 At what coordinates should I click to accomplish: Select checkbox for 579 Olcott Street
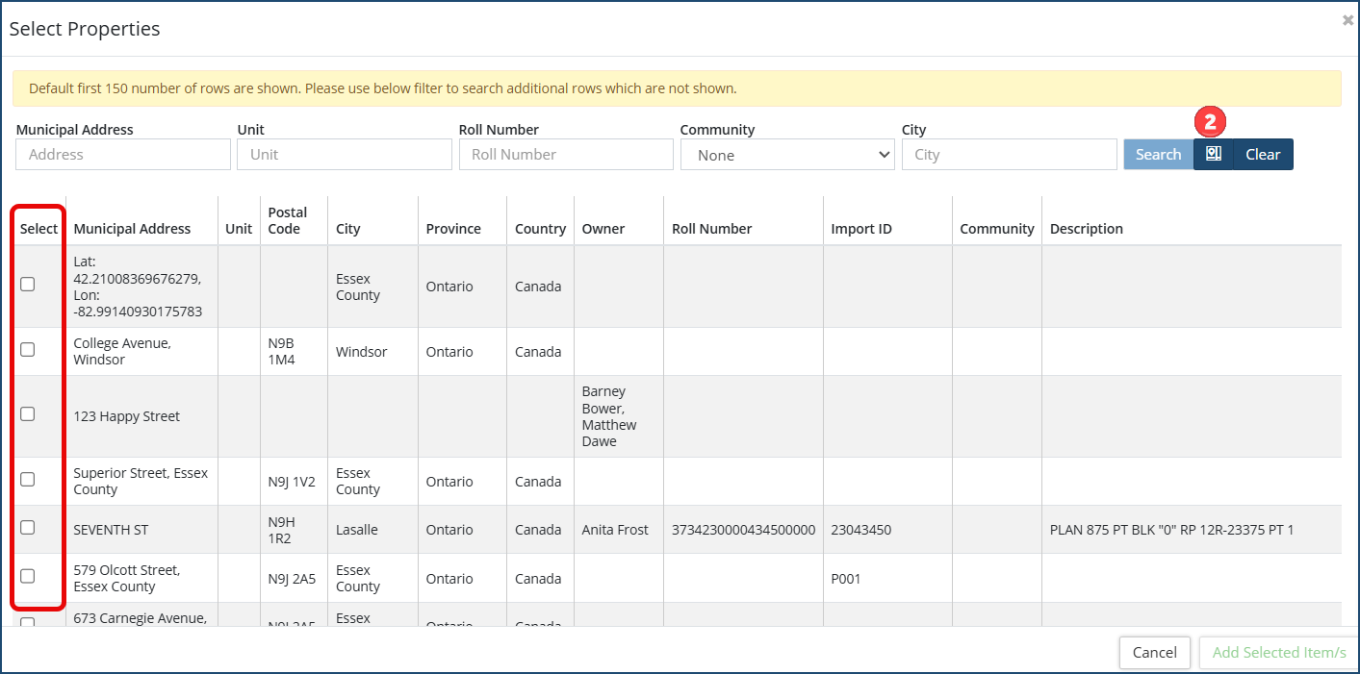(28, 576)
